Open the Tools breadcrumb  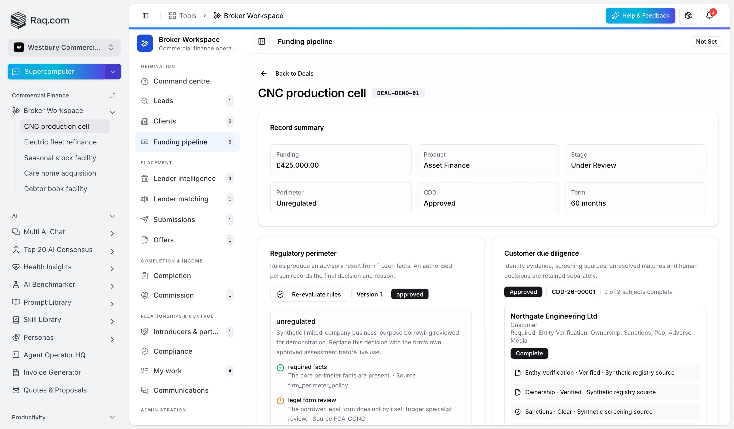tap(183, 16)
